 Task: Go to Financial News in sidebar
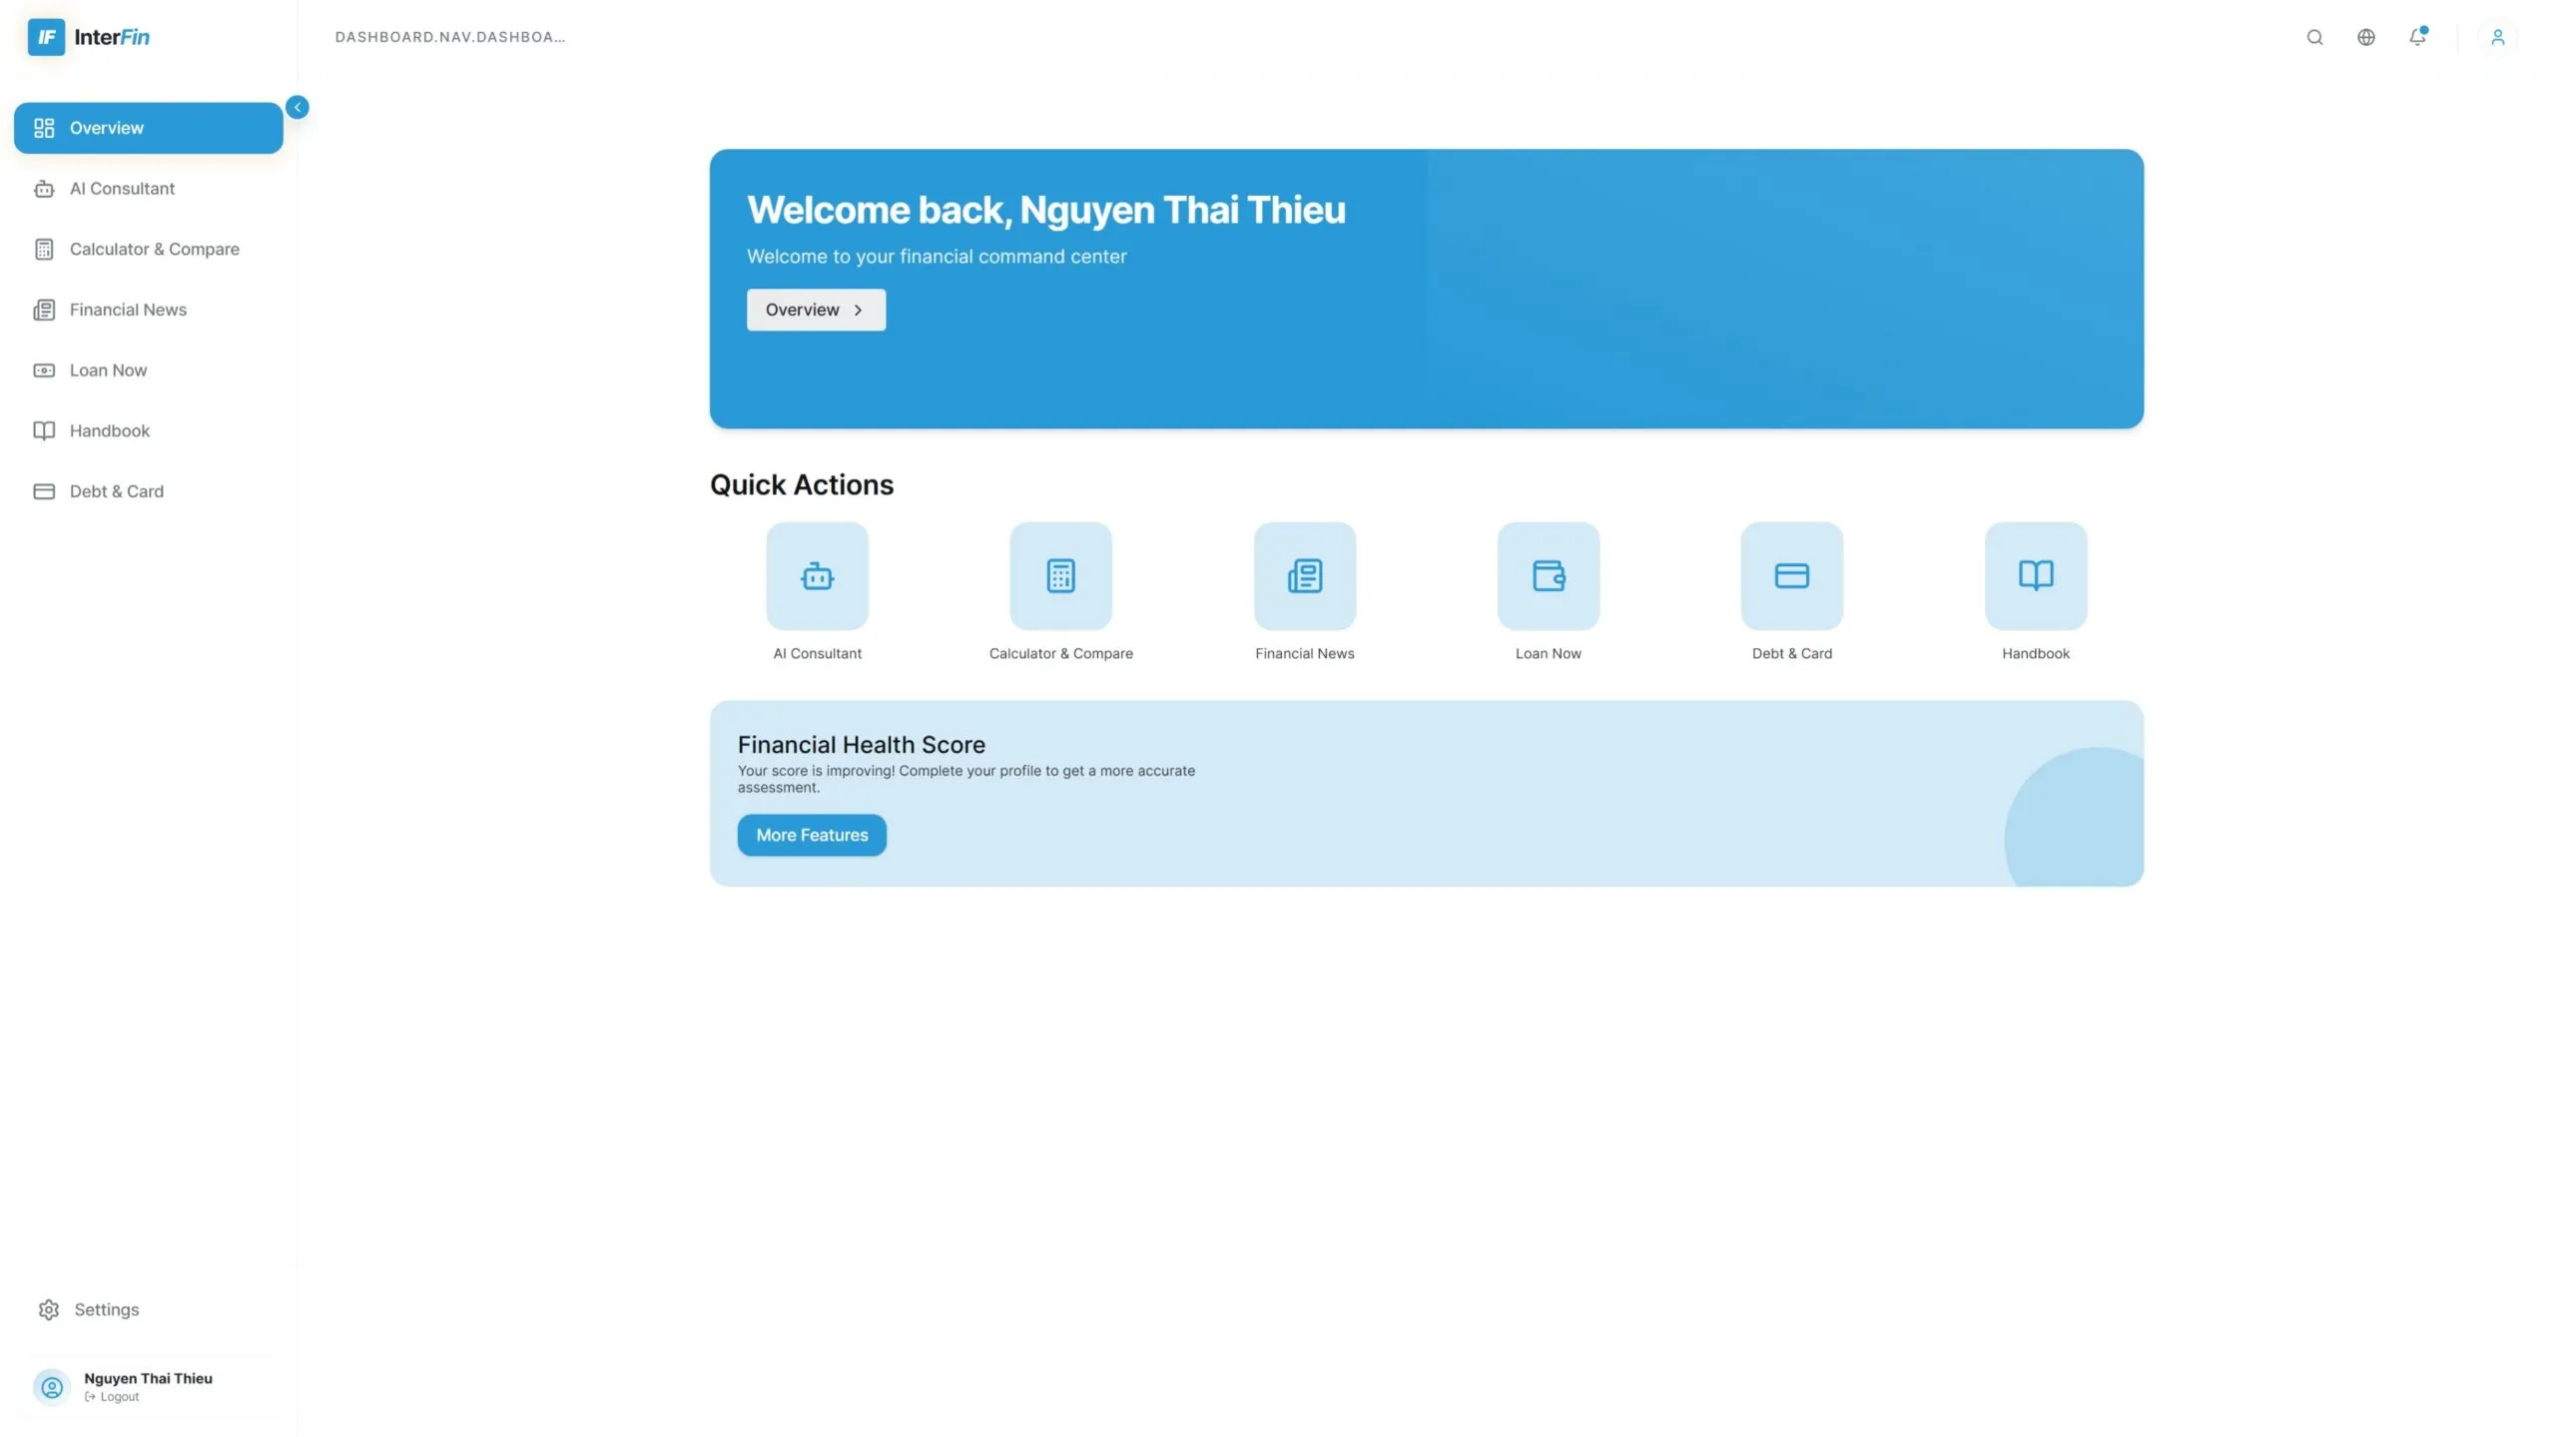pos(128,310)
